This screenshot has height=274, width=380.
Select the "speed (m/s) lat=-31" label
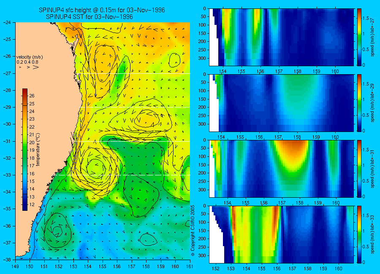[x=373, y=169]
